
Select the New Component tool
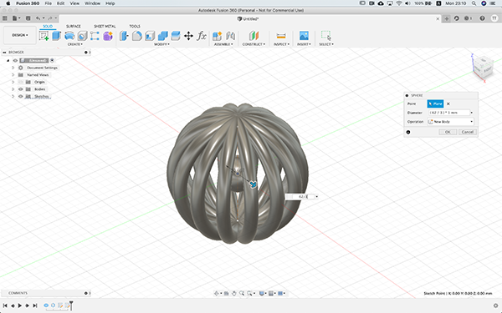point(217,36)
